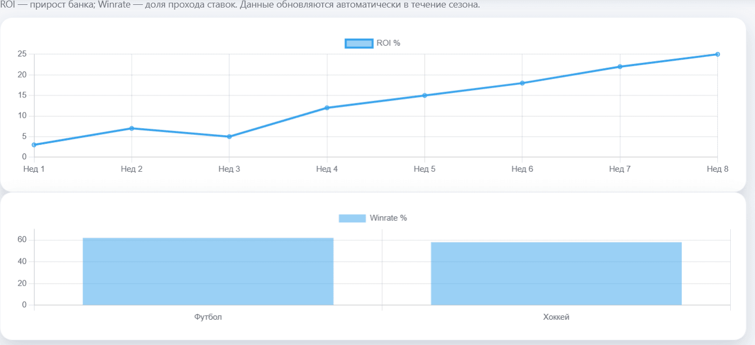Screen dimensions: 755x345
Task: Select the Нед 8 data point
Action: click(717, 54)
